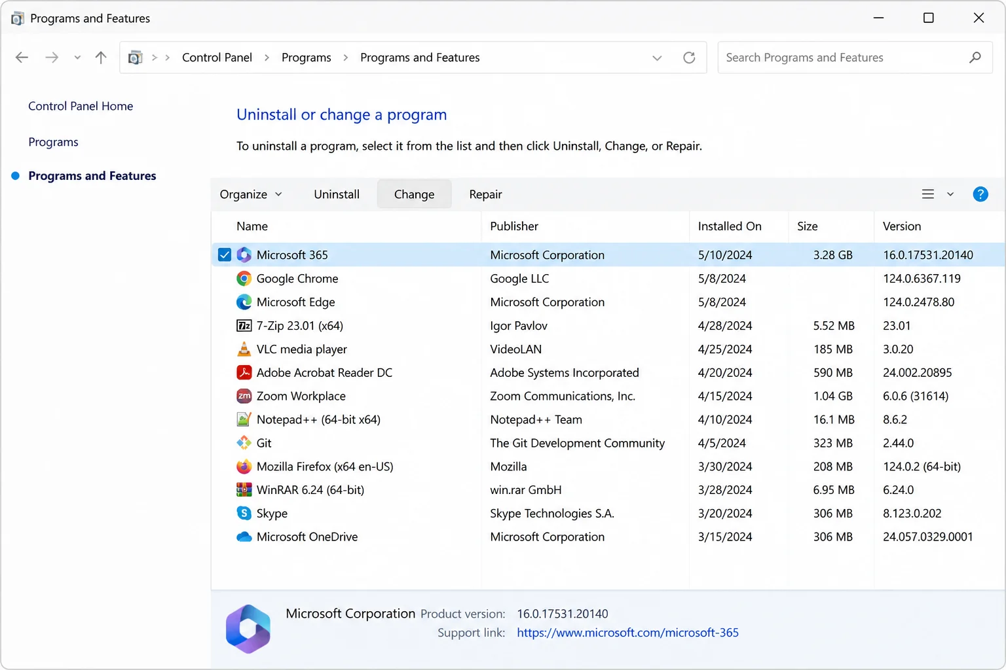Screen dimensions: 1006x670
Task: Click the Change toolbar button
Action: 415,194
